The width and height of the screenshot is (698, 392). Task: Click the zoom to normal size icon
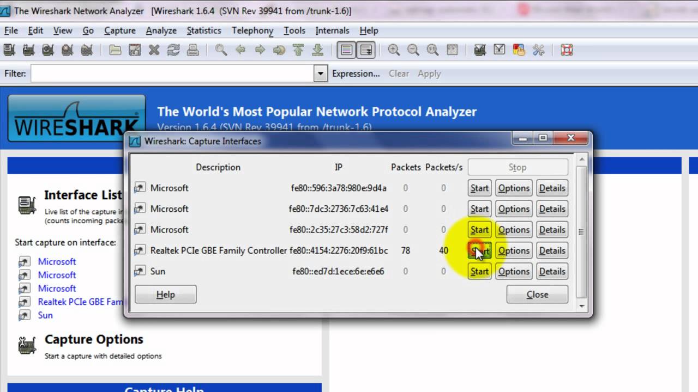click(433, 50)
